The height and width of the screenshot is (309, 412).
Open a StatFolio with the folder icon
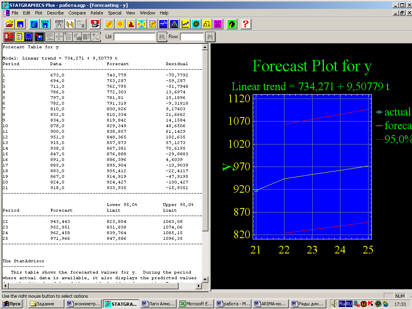(x=9, y=24)
